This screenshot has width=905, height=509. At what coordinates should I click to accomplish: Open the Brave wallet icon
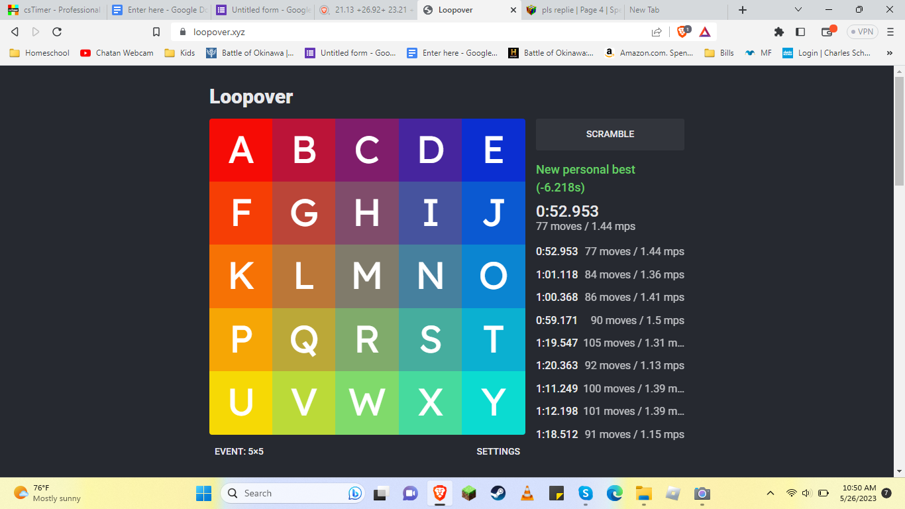827,31
